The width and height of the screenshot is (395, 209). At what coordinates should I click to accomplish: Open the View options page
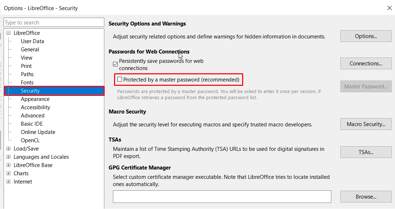point(27,58)
